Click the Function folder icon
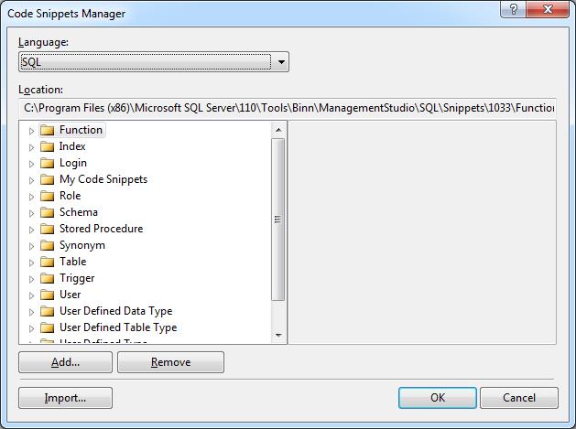Viewport: 576px width, 429px height. pos(48,130)
